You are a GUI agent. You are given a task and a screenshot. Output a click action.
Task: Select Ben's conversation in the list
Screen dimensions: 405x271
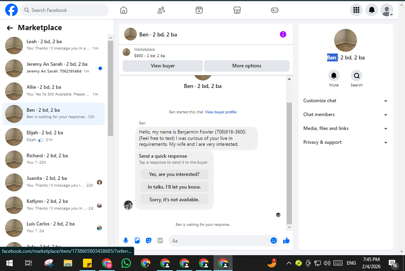(x=54, y=114)
